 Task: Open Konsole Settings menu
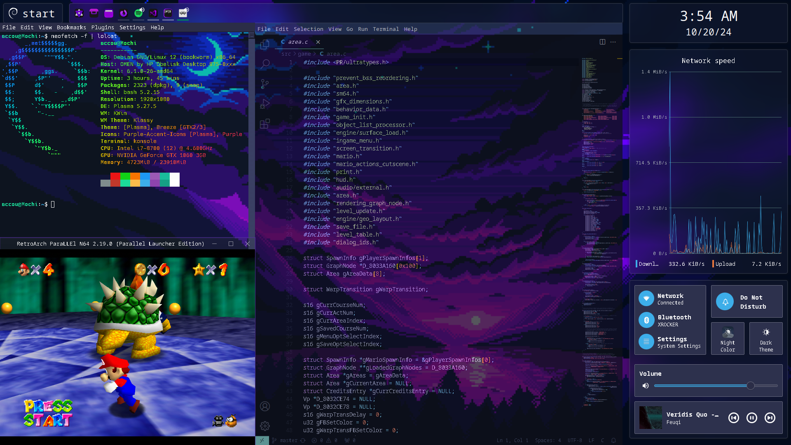point(132,27)
